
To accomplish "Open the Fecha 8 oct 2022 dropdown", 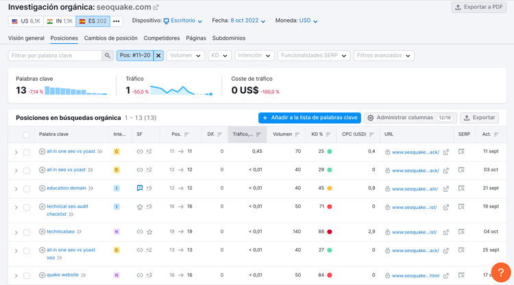I will click(248, 21).
